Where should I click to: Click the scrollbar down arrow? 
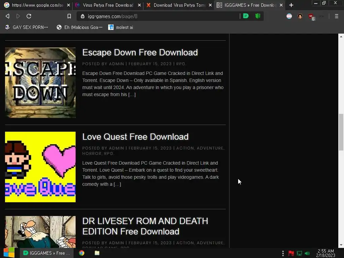(341, 245)
